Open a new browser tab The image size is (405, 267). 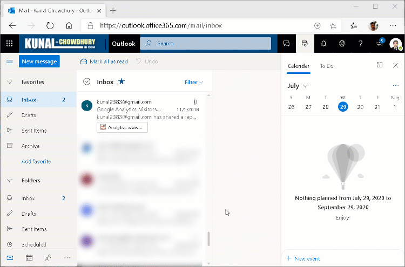pyautogui.click(x=113, y=11)
